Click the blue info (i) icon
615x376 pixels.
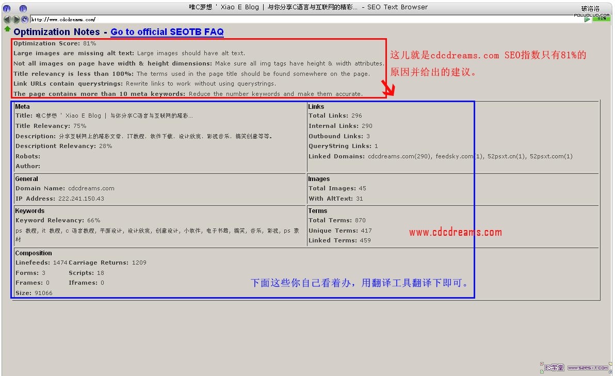[7, 8]
